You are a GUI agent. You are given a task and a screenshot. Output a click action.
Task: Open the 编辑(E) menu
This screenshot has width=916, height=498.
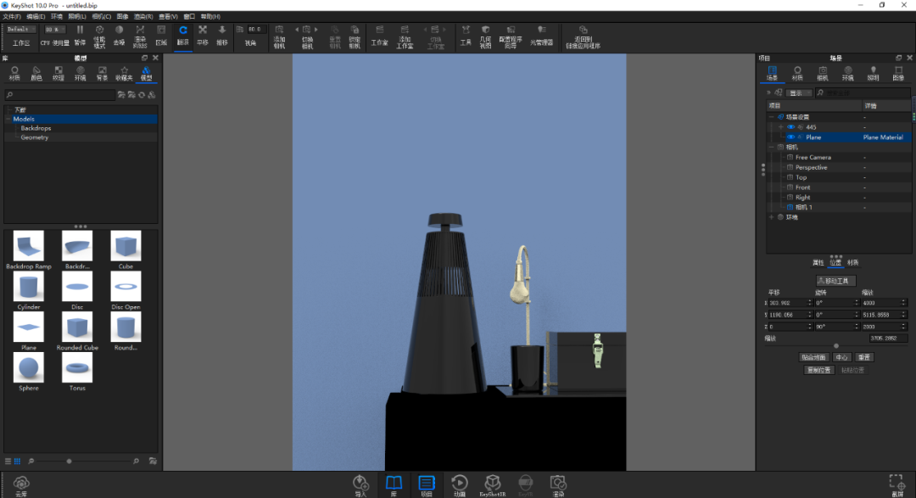[36, 17]
